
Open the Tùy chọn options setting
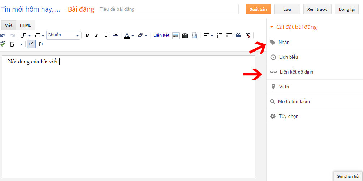(315, 116)
